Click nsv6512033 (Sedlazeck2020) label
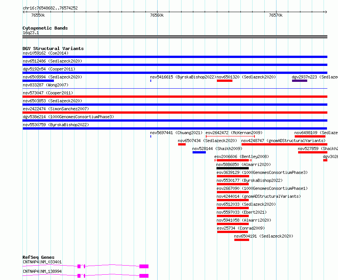The image size is (338, 280). [x=246, y=204]
